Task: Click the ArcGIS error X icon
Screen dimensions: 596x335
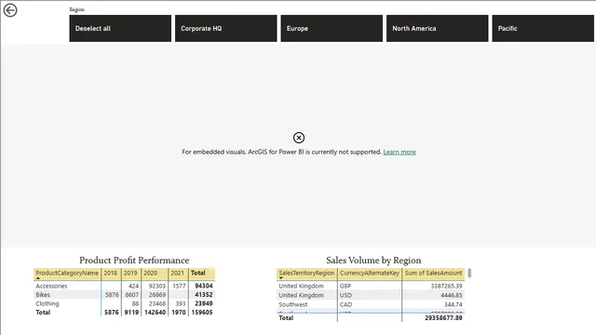Action: (299, 138)
